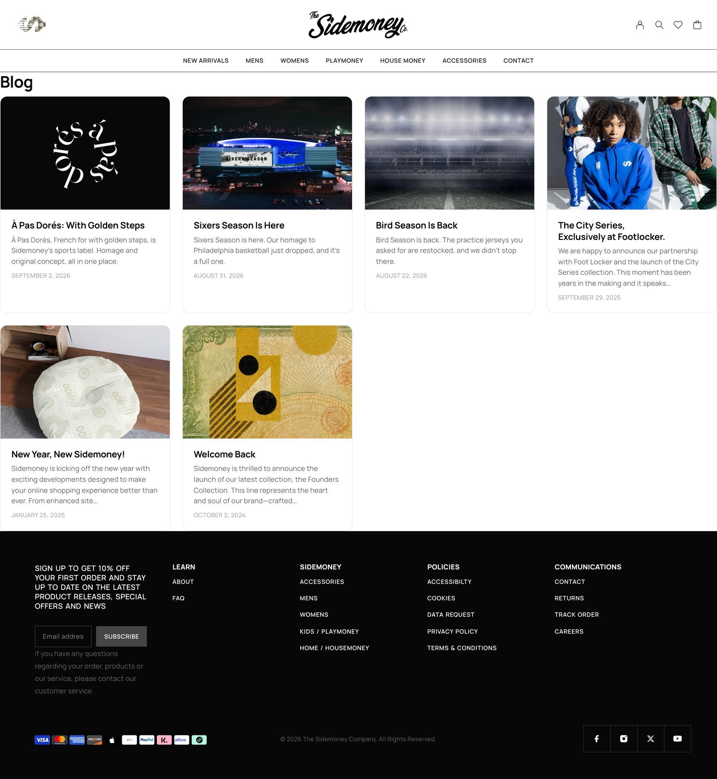Open About link in footer
The width and height of the screenshot is (717, 779).
pyautogui.click(x=183, y=582)
